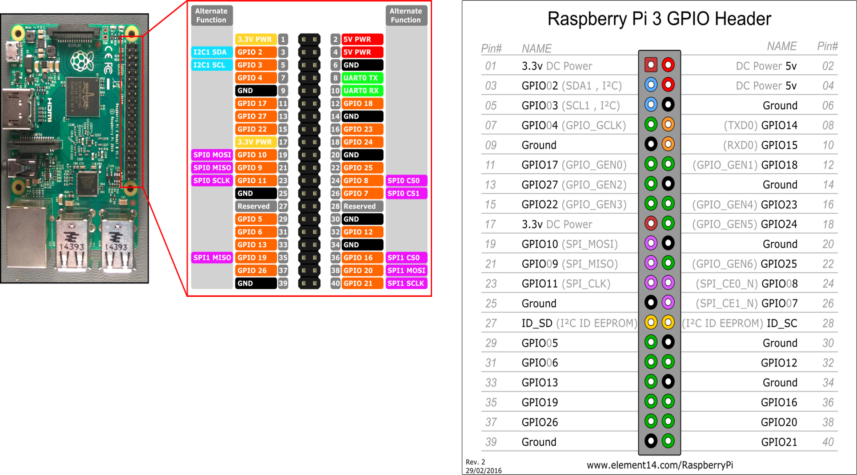This screenshot has width=857, height=475.
Task: Select the cyan 'I2C1 SDA' label
Action: click(x=212, y=52)
